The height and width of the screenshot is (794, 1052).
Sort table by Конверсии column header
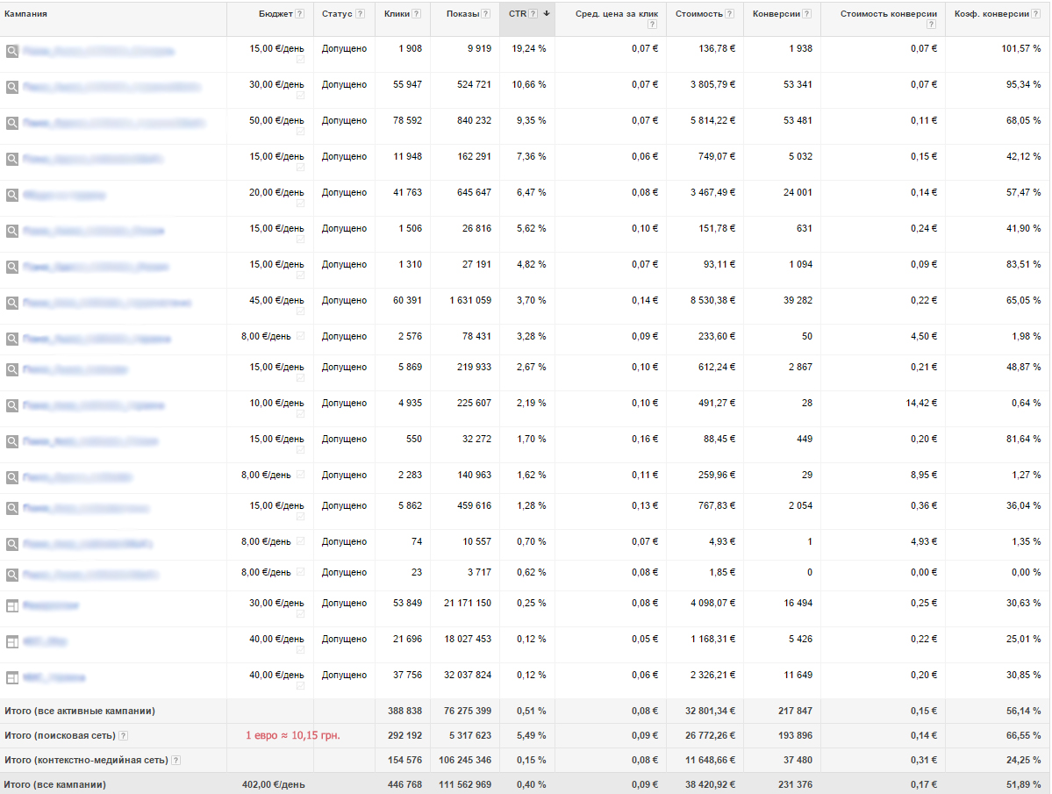[x=776, y=13]
